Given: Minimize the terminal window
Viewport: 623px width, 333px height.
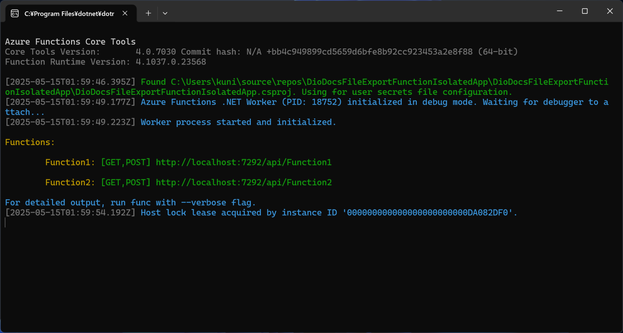Looking at the screenshot, I should 560,11.
